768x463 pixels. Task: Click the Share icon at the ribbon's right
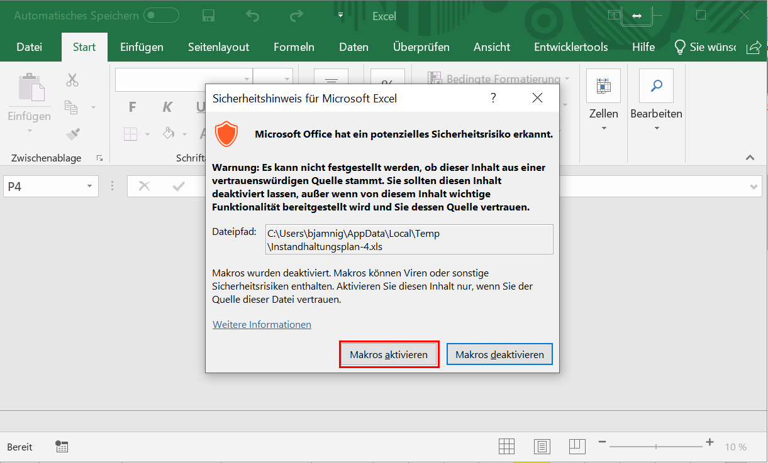(x=754, y=48)
